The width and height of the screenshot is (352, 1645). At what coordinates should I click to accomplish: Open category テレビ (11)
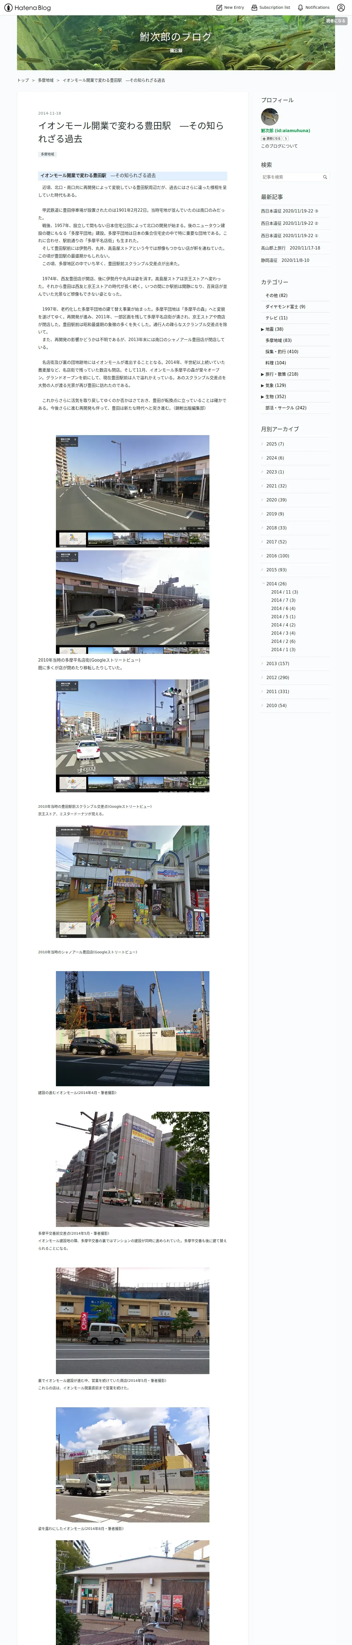277,318
